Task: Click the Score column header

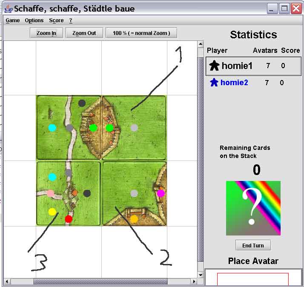Action: (x=290, y=50)
